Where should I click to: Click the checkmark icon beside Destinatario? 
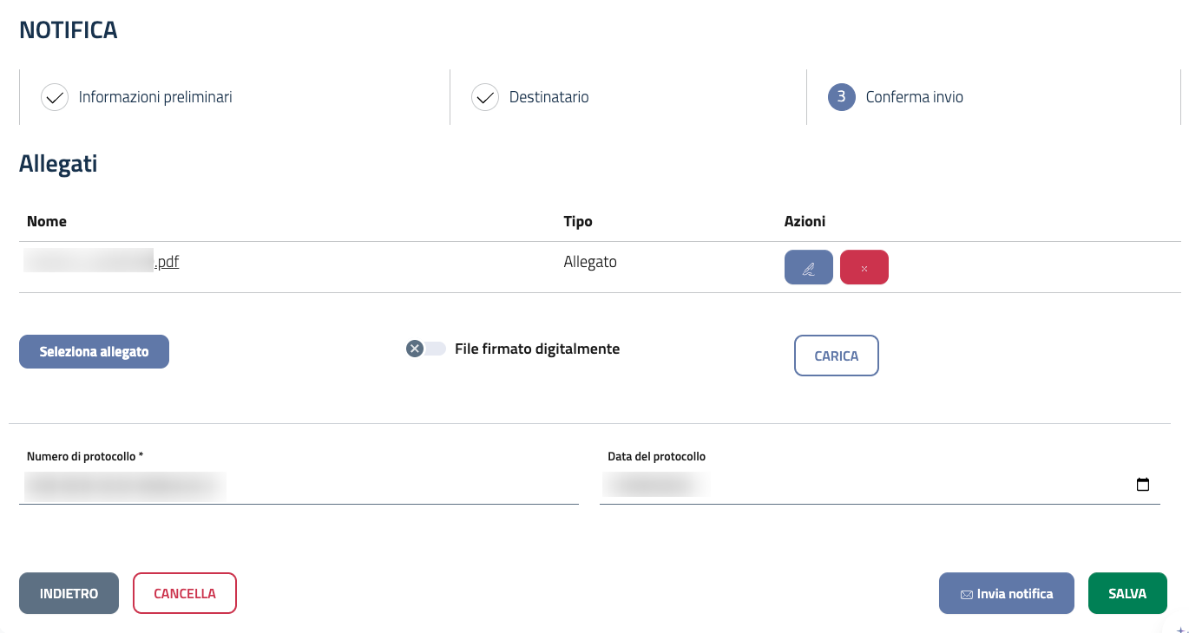(485, 97)
